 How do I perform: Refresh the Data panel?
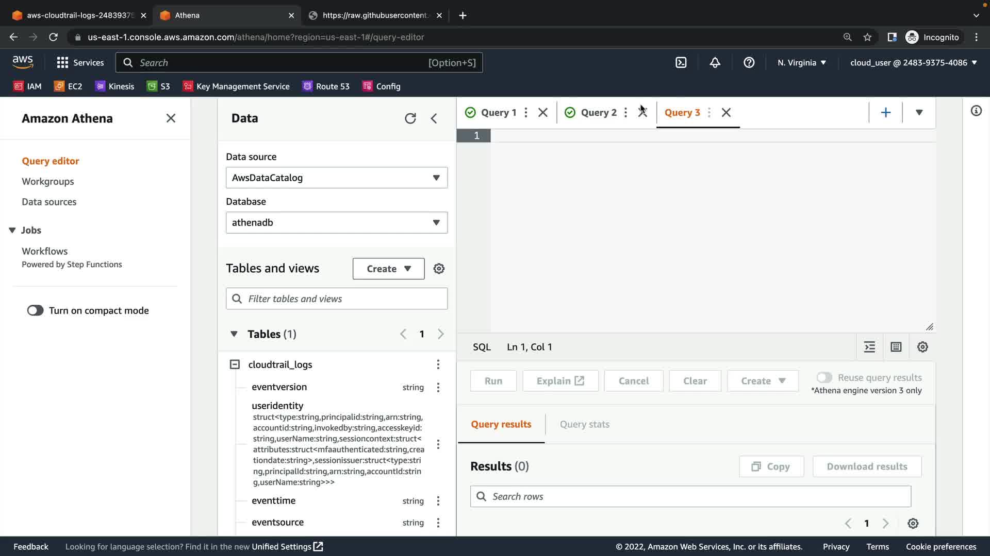click(410, 118)
